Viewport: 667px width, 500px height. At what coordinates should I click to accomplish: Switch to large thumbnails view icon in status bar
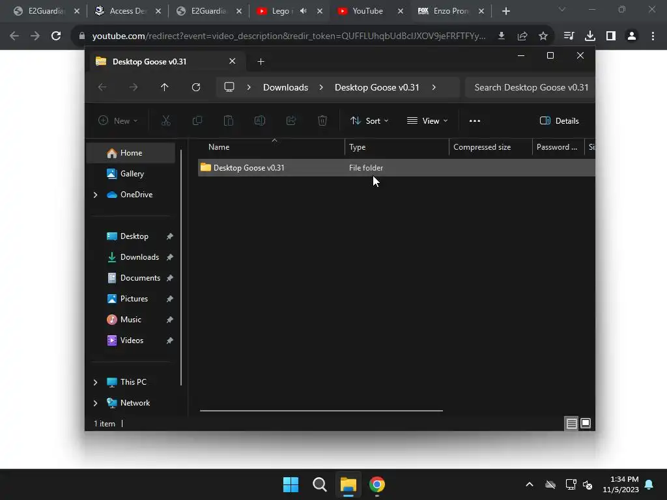click(586, 423)
